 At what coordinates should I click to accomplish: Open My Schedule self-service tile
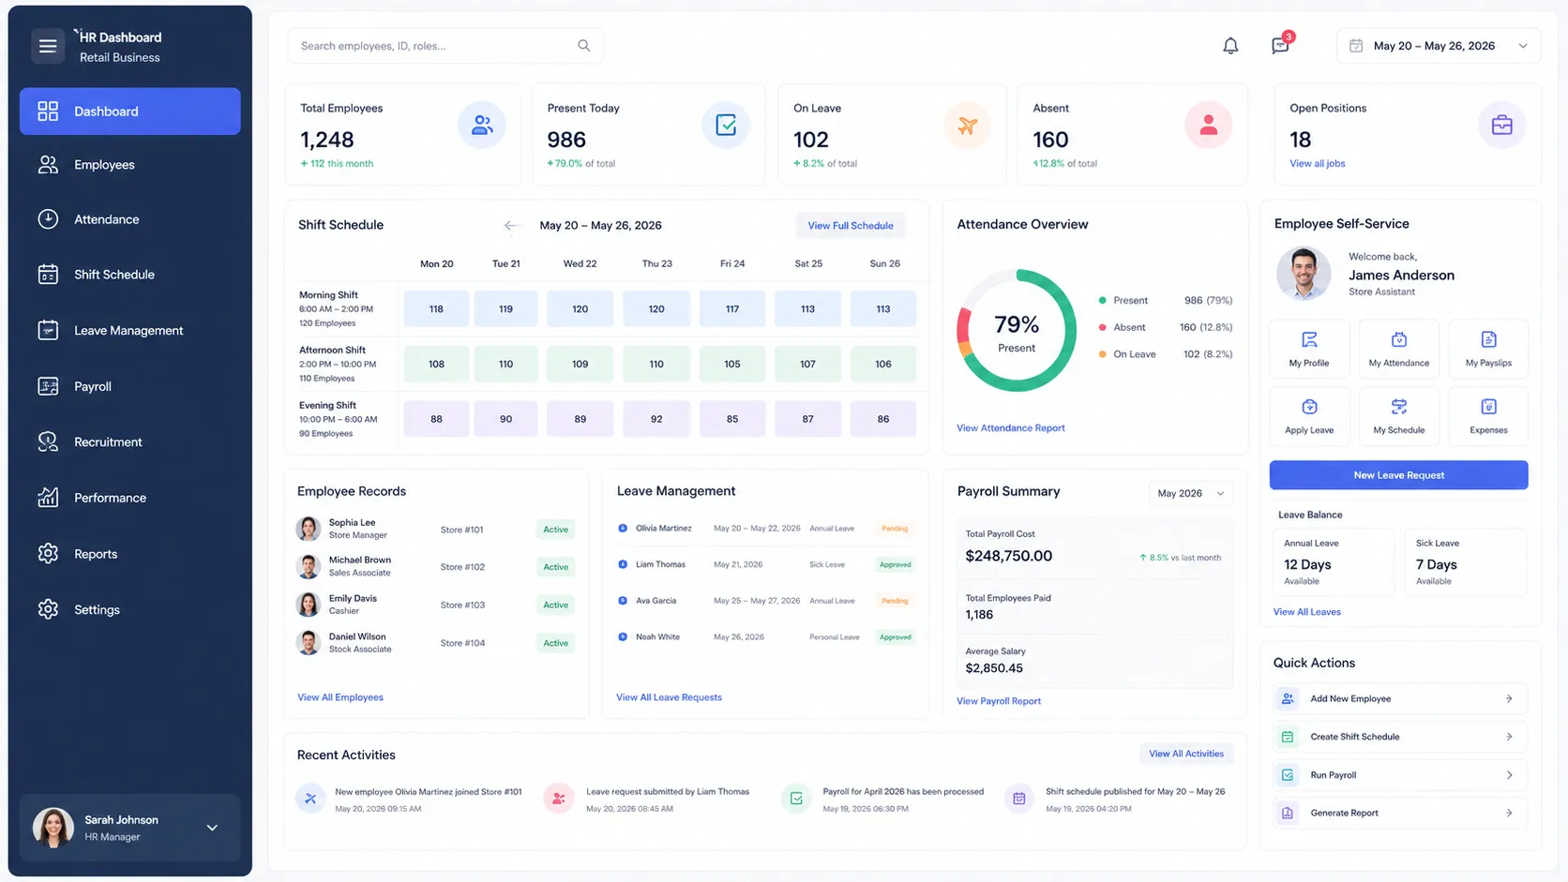pos(1398,416)
